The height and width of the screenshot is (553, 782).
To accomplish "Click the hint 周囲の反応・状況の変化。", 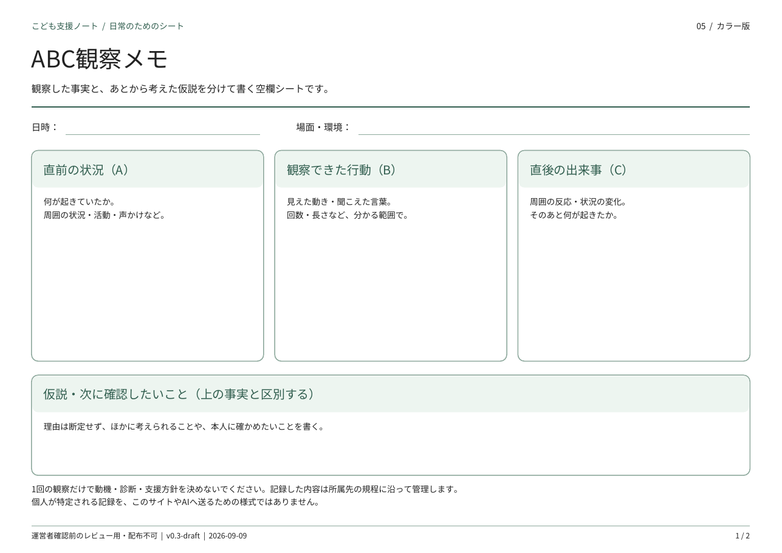I will tap(578, 202).
